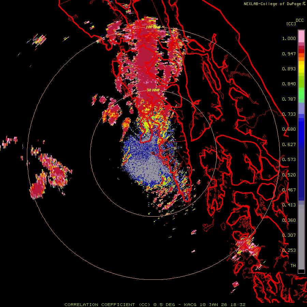Viewport: 307px width, 307px height.
Task: Select the 1.000 legend value
Action: 289,38
